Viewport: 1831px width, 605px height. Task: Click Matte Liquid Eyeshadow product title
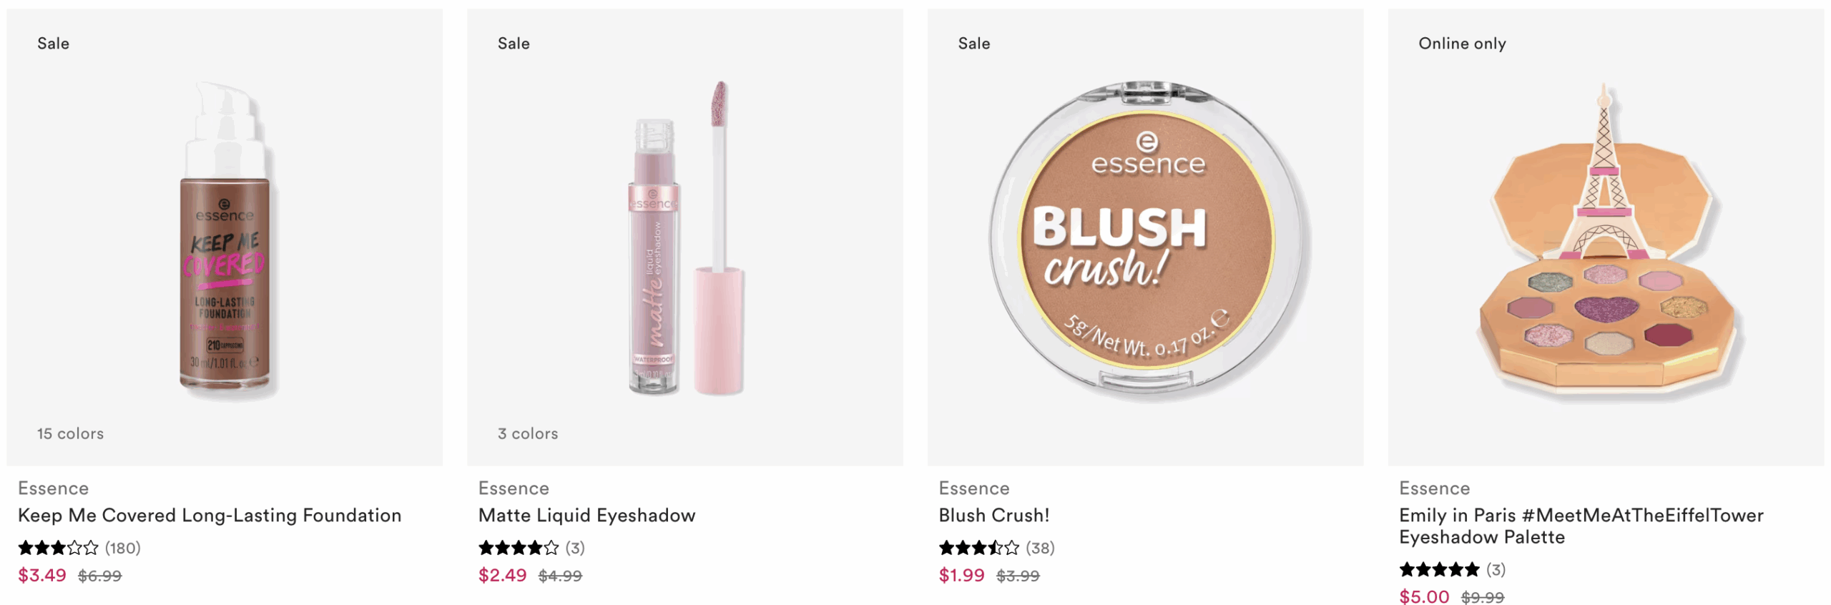pos(586,516)
